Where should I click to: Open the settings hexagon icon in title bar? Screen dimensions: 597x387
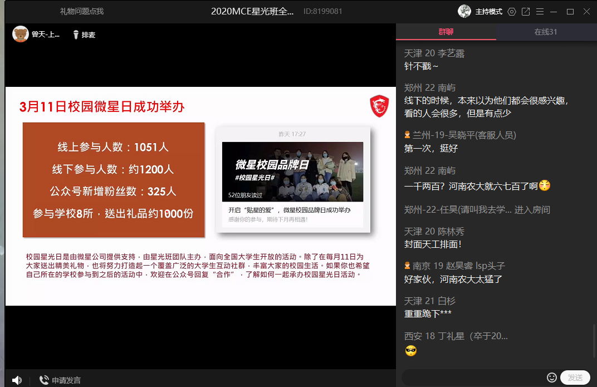pyautogui.click(x=512, y=12)
